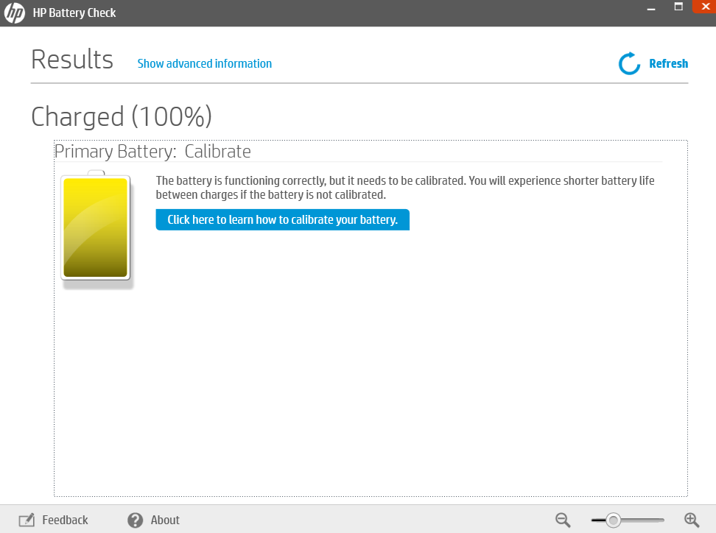Select the Refresh label text
Image resolution: width=716 pixels, height=533 pixels.
coord(668,63)
